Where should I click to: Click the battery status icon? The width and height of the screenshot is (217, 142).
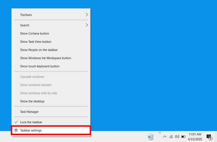pos(183,137)
